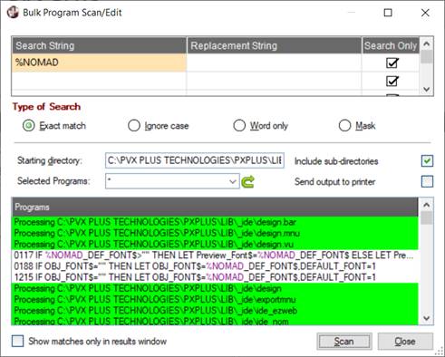
Task: Select the Ignore case search option
Action: point(134,126)
